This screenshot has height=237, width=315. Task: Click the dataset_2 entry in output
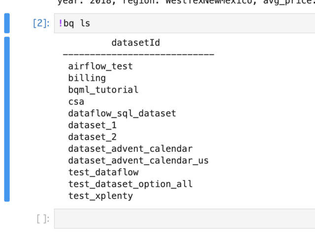[x=93, y=137]
